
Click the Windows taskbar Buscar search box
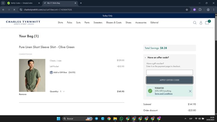coord(77,119)
